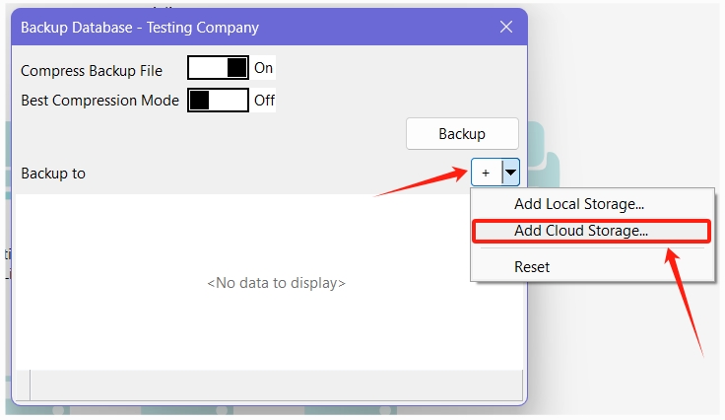
Task: Expand the dropdown arrow beside plus button
Action: (x=510, y=173)
